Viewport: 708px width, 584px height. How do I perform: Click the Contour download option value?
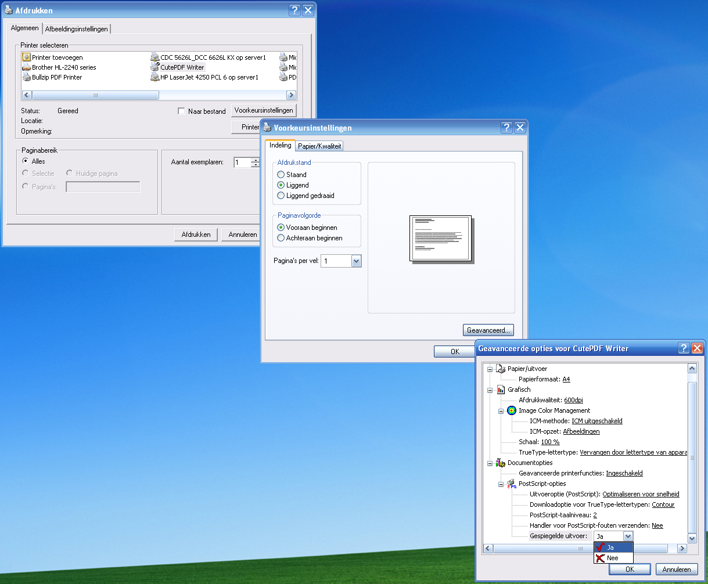click(663, 504)
